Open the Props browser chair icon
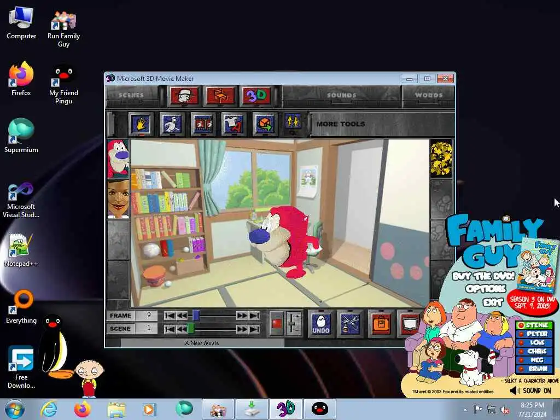Viewport: 560px width, 420px height. click(220, 96)
